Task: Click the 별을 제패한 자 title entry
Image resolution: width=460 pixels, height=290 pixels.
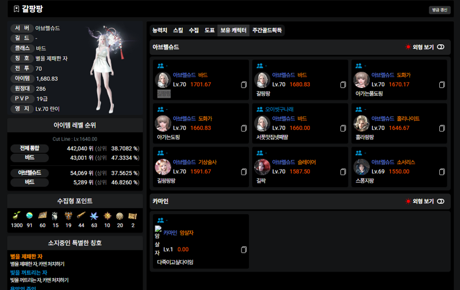Action: coord(26,257)
